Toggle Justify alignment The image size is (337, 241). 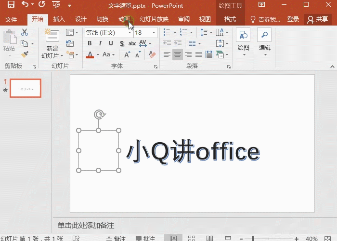[x=199, y=54]
